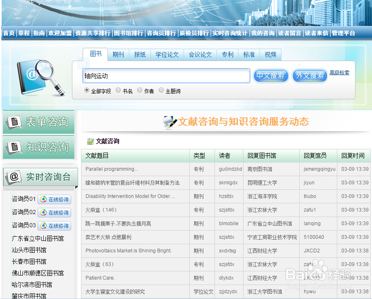372x299 pixels.
Task: Click the 知识咨询 document icon
Action: [x=14, y=147]
